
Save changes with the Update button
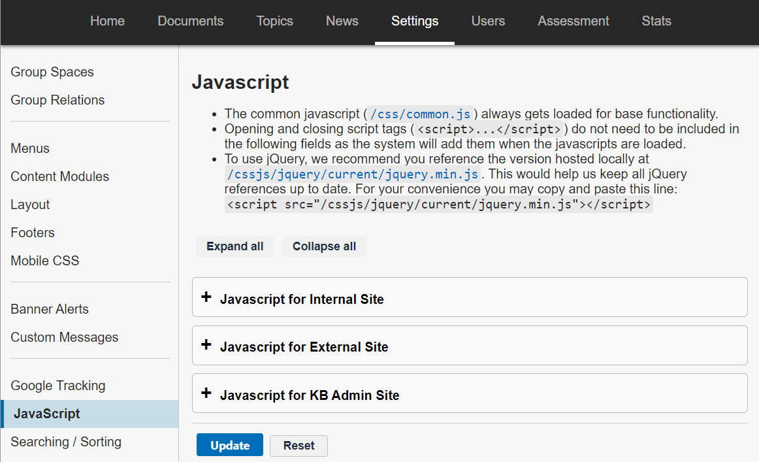click(x=230, y=445)
